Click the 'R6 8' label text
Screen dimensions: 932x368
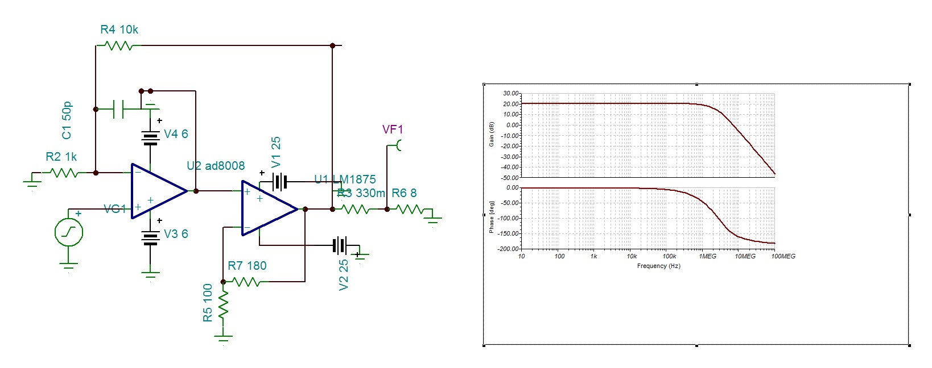pos(404,193)
